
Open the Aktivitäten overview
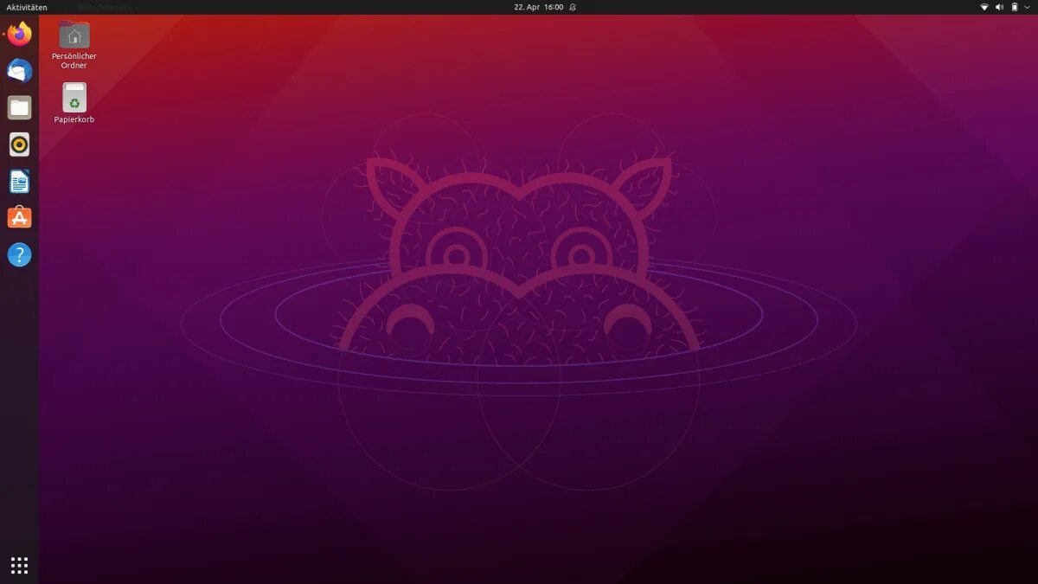tap(27, 7)
